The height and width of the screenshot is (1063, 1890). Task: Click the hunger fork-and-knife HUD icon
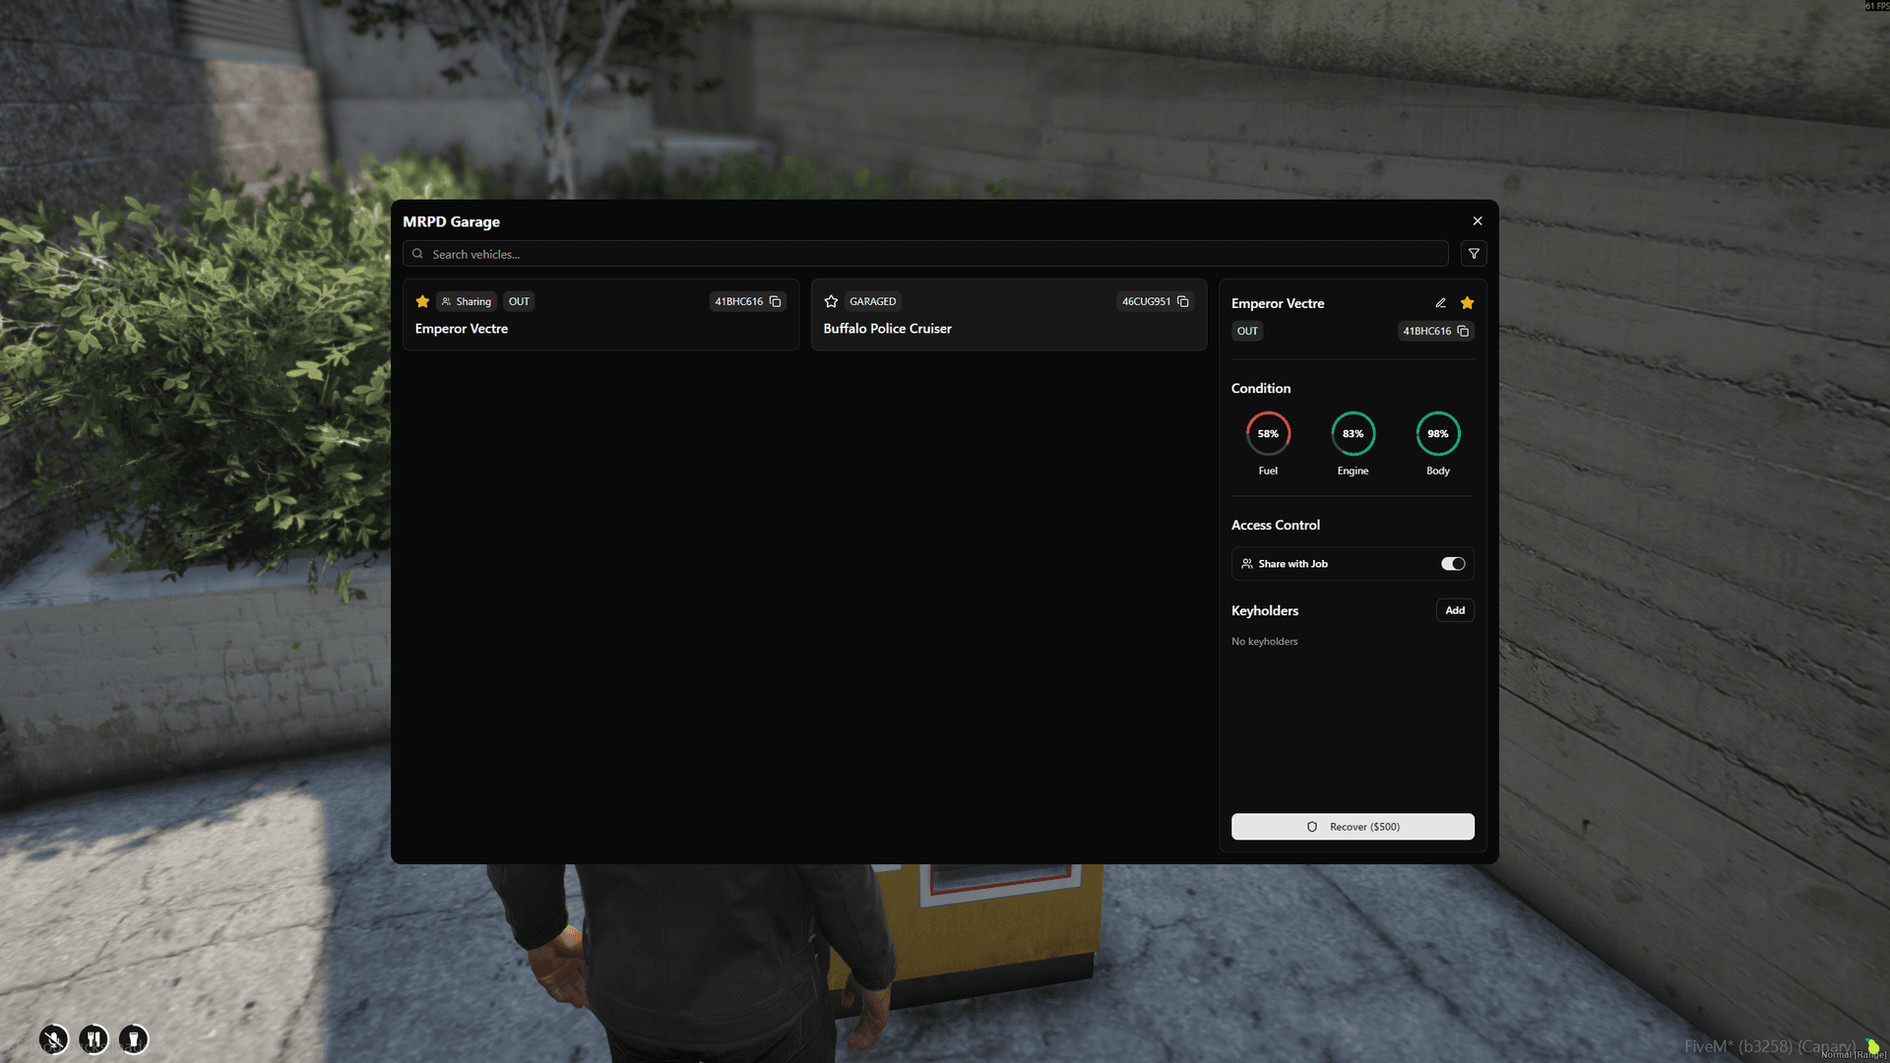[94, 1038]
